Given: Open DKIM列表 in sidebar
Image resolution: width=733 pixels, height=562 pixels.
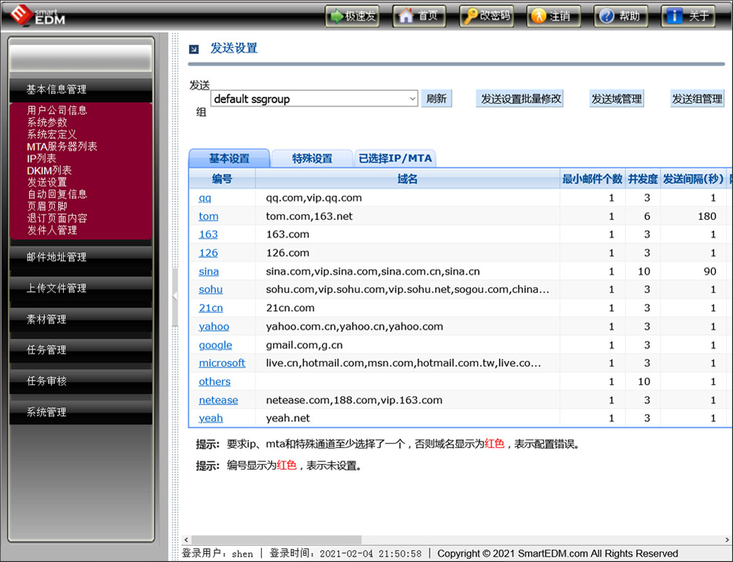Looking at the screenshot, I should tap(49, 170).
